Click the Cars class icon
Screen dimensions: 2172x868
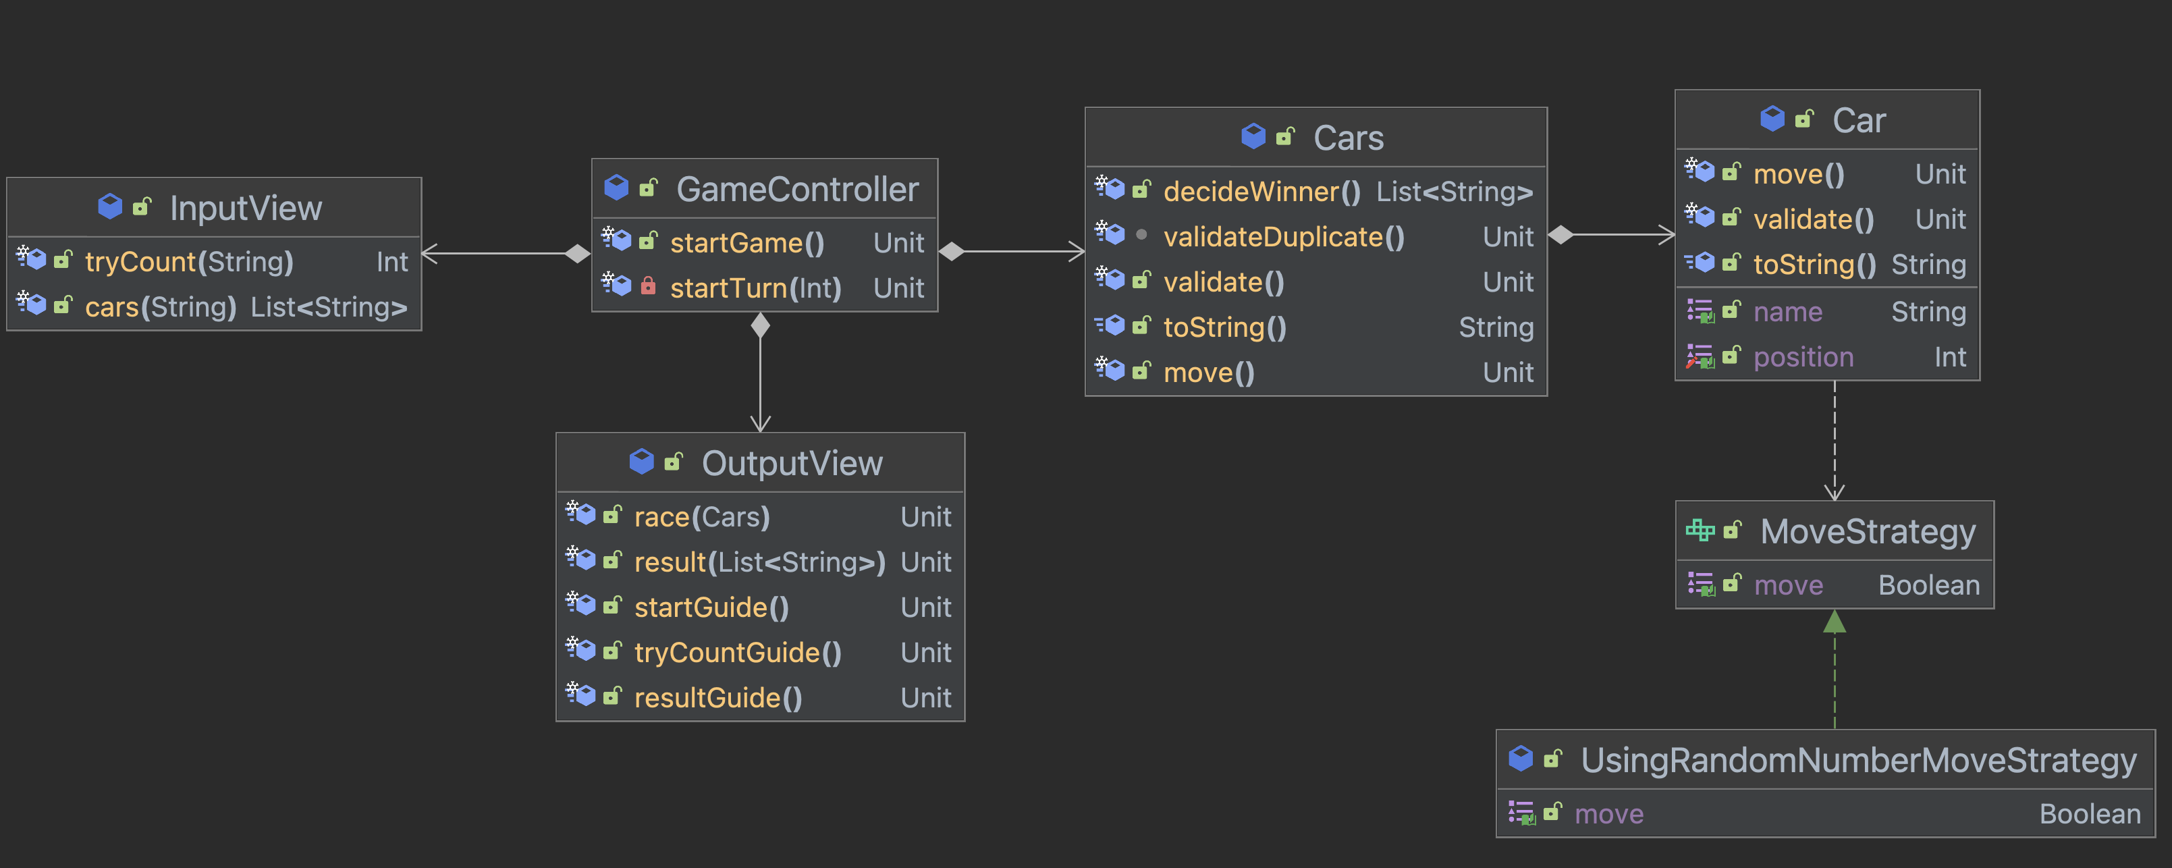point(1254,136)
